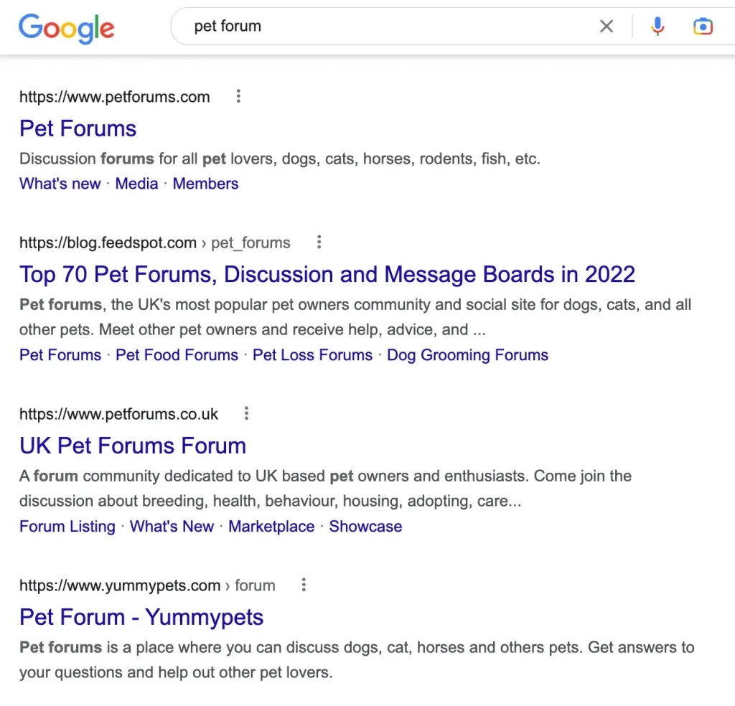Screen dimensions: 735x706
Task: Open the 'Pet Forum - Yummypets' result
Action: 141,617
